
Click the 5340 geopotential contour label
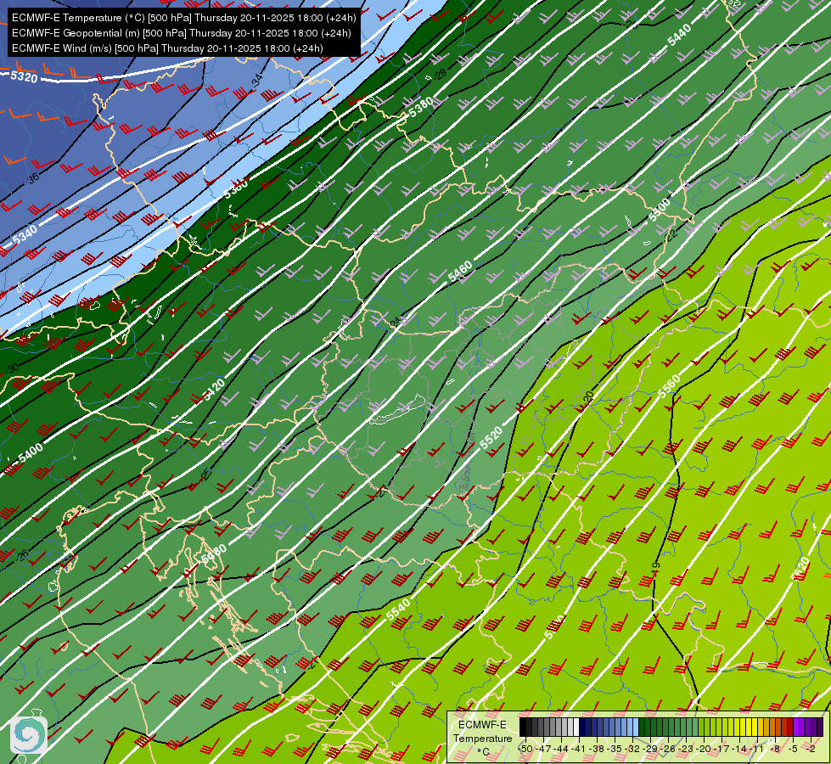(25, 233)
